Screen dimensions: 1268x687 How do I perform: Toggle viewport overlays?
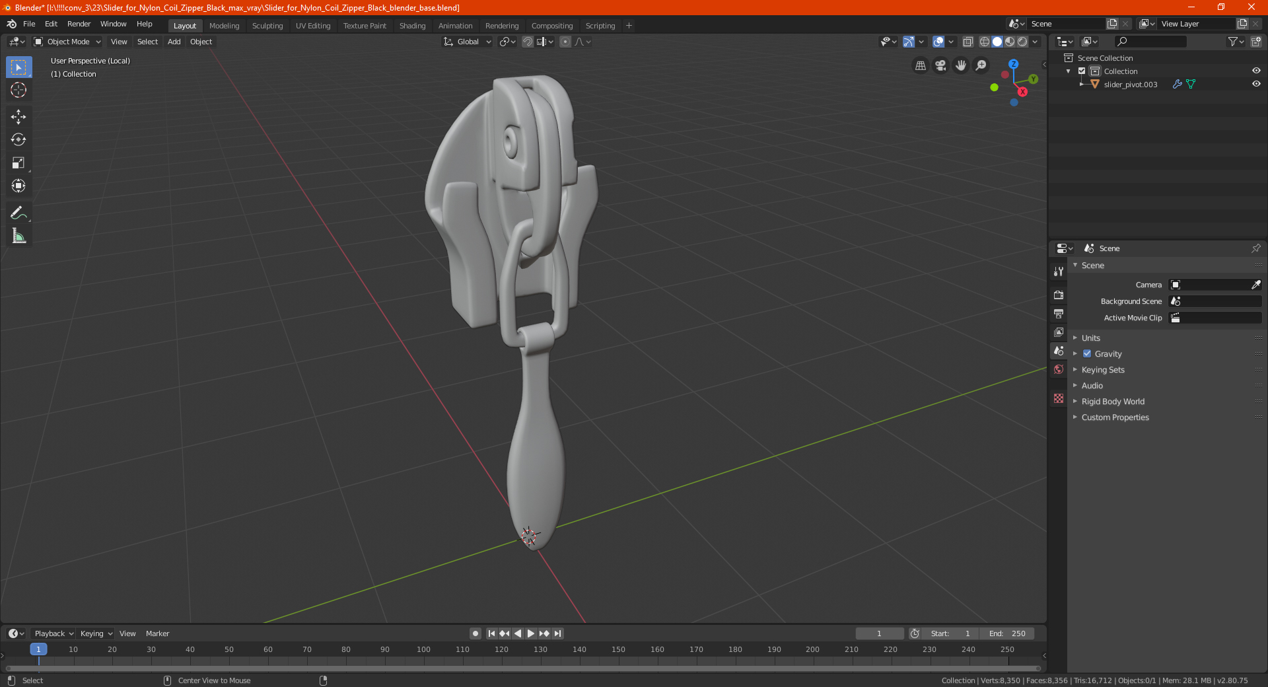click(938, 42)
